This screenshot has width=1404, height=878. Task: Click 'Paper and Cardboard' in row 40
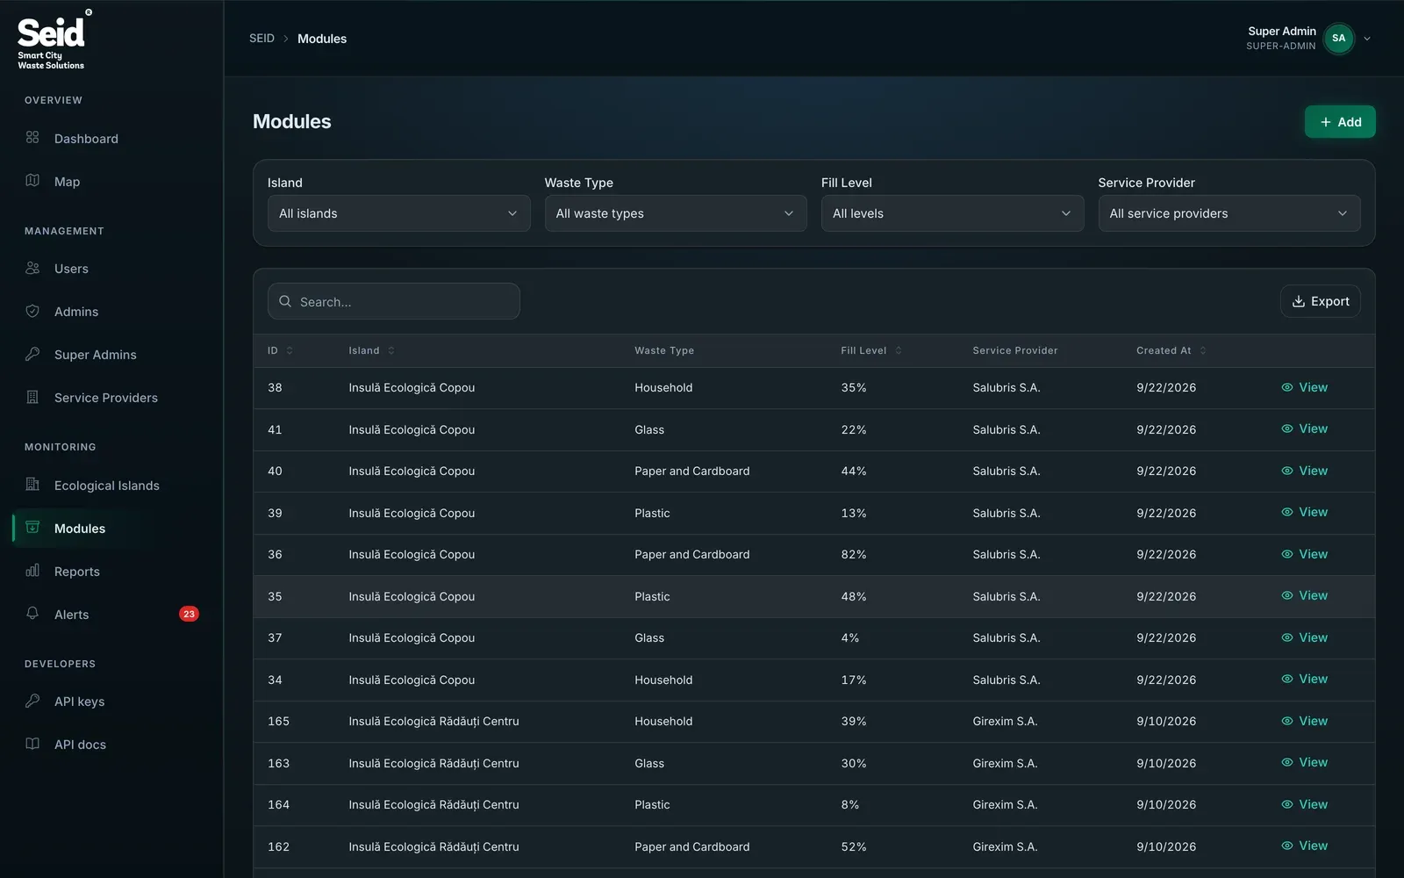692,471
